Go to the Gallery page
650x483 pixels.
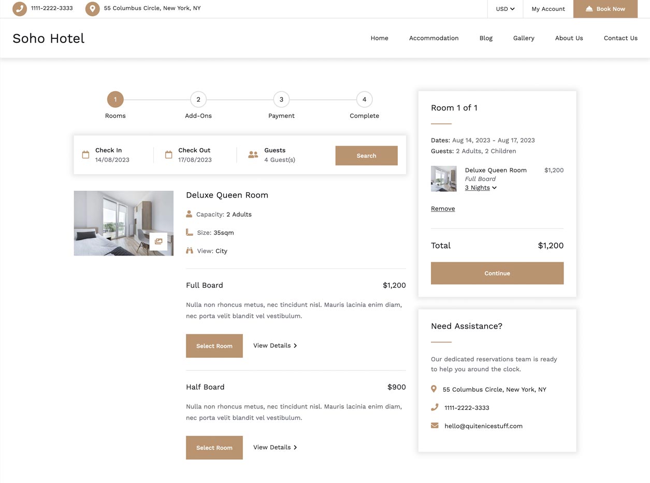click(524, 38)
